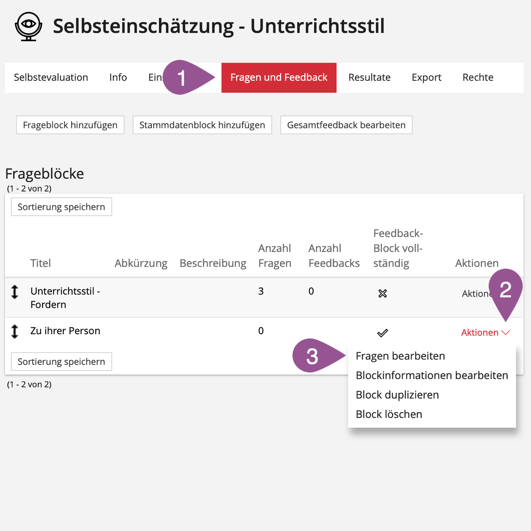The width and height of the screenshot is (531, 531).
Task: Expand the red Aktionen dropdown
Action: [x=485, y=332]
